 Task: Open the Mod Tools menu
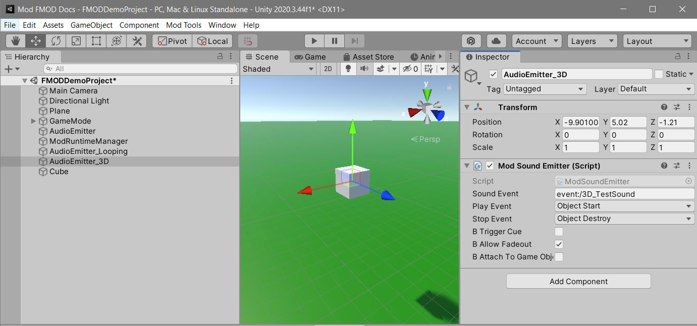coord(183,25)
